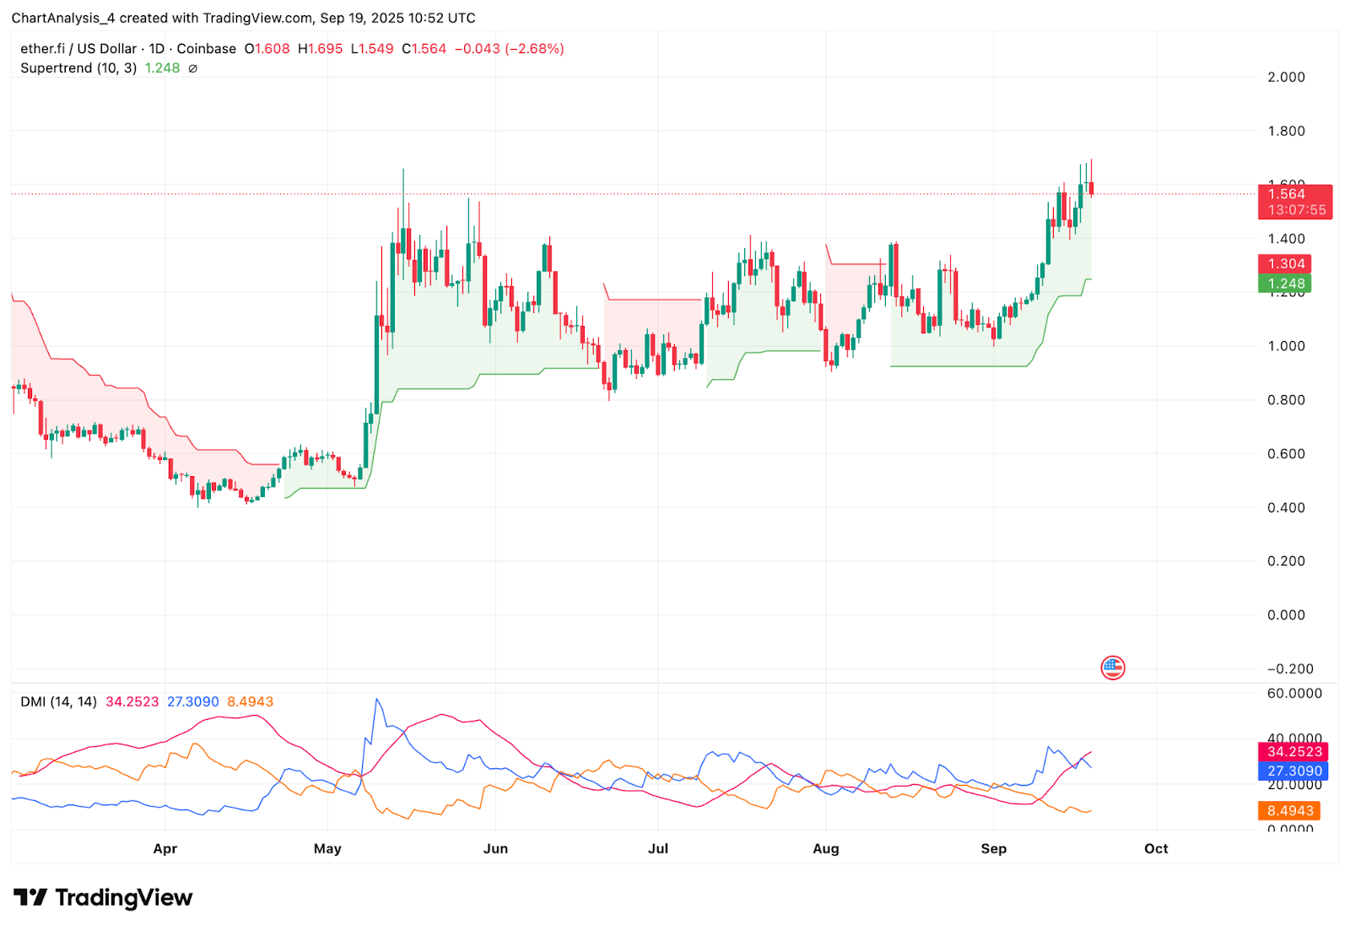Click the 2.000 level on the price axis
Screen dimensions: 1350x931
(1286, 77)
